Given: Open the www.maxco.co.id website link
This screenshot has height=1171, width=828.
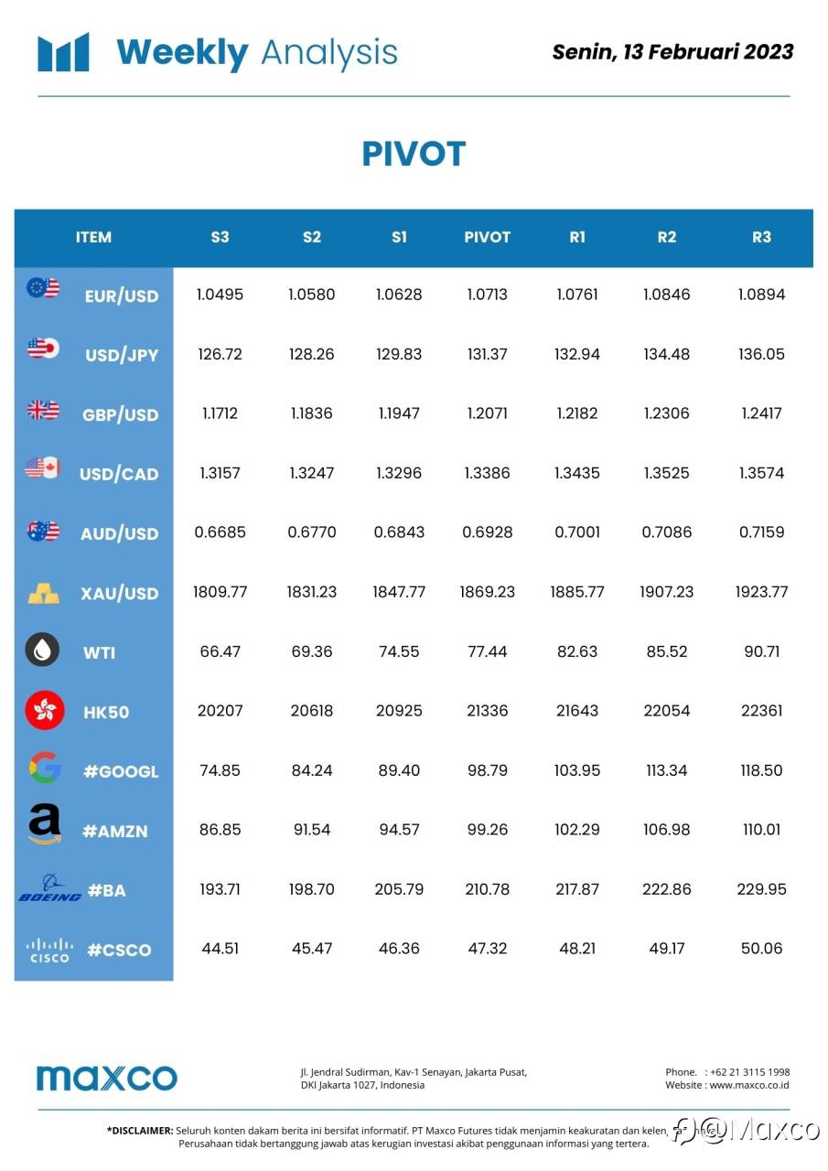Looking at the screenshot, I should (749, 1085).
